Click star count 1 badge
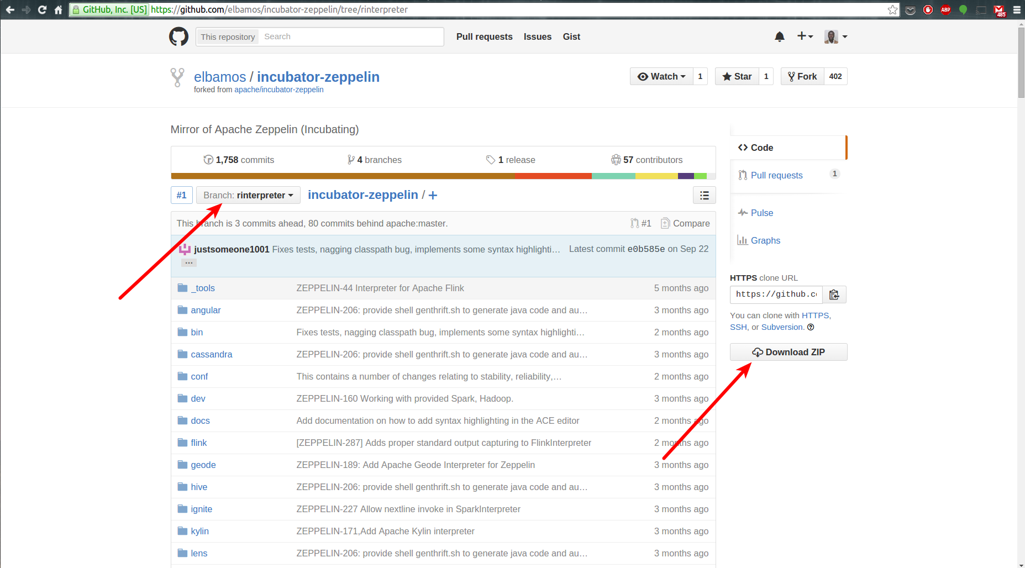 coord(766,76)
